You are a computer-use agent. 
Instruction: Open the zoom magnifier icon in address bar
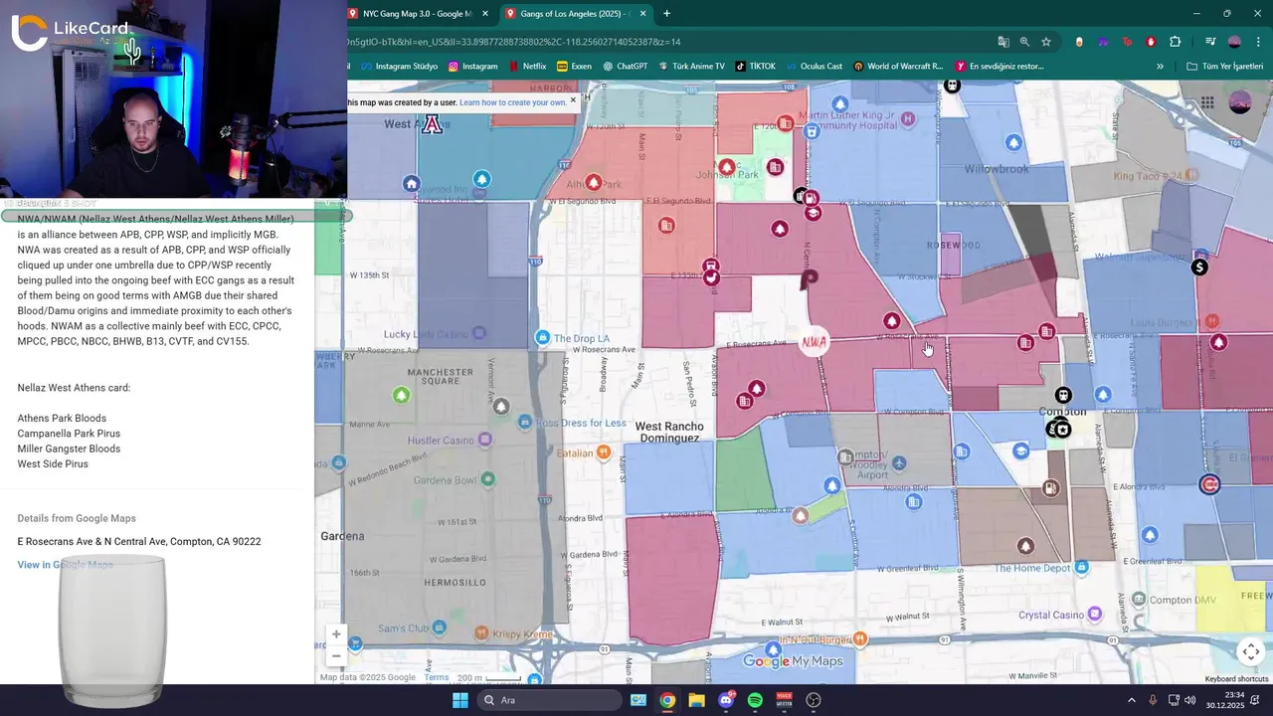click(x=1024, y=42)
